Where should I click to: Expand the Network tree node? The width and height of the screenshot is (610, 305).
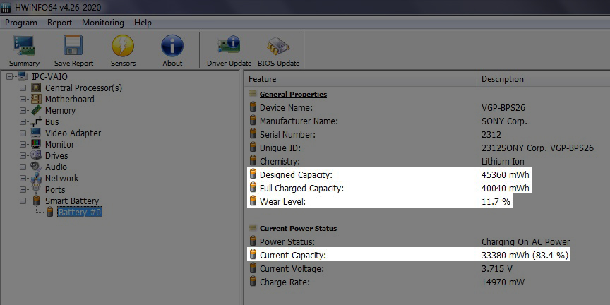[x=23, y=178]
